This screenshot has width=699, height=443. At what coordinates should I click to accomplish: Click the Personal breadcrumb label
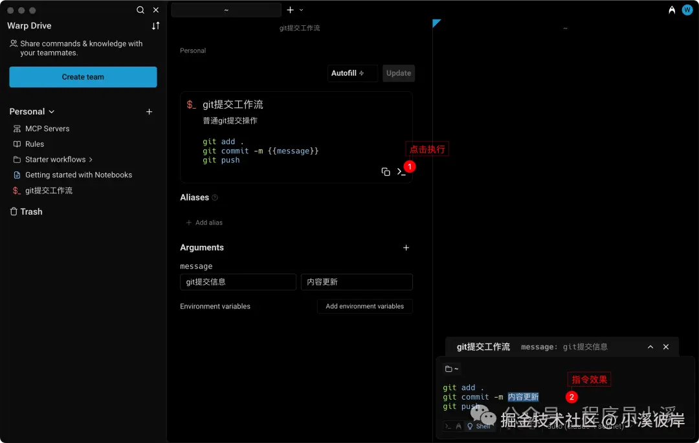[193, 50]
